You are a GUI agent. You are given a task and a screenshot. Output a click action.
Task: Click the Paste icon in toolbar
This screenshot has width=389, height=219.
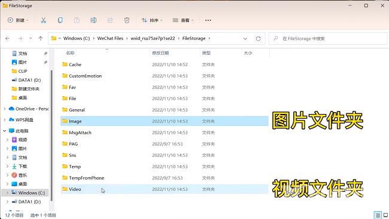[x=77, y=20]
